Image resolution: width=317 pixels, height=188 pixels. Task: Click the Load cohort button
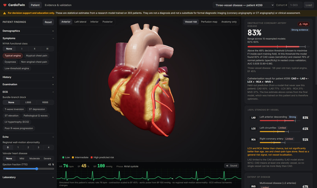click(309, 5)
